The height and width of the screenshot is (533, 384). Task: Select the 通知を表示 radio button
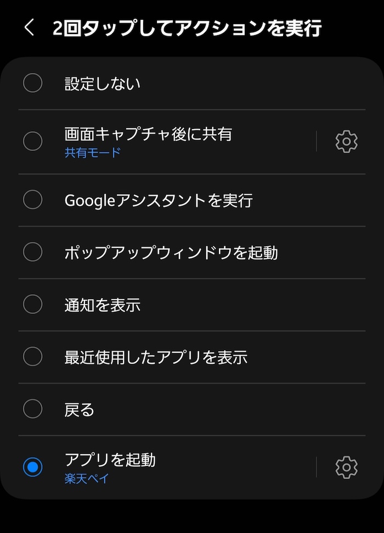(32, 304)
